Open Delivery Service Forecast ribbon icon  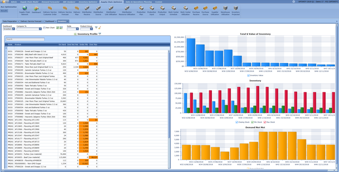(65, 10)
